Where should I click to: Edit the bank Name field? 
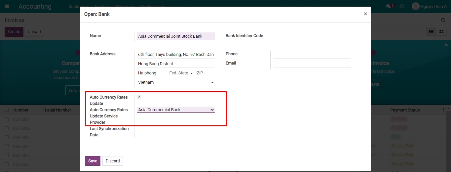click(x=176, y=36)
